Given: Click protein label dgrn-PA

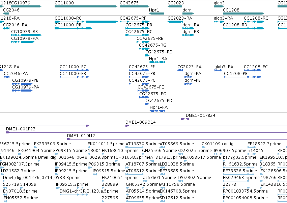Looking at the screenshot, I should (x=193, y=74).
